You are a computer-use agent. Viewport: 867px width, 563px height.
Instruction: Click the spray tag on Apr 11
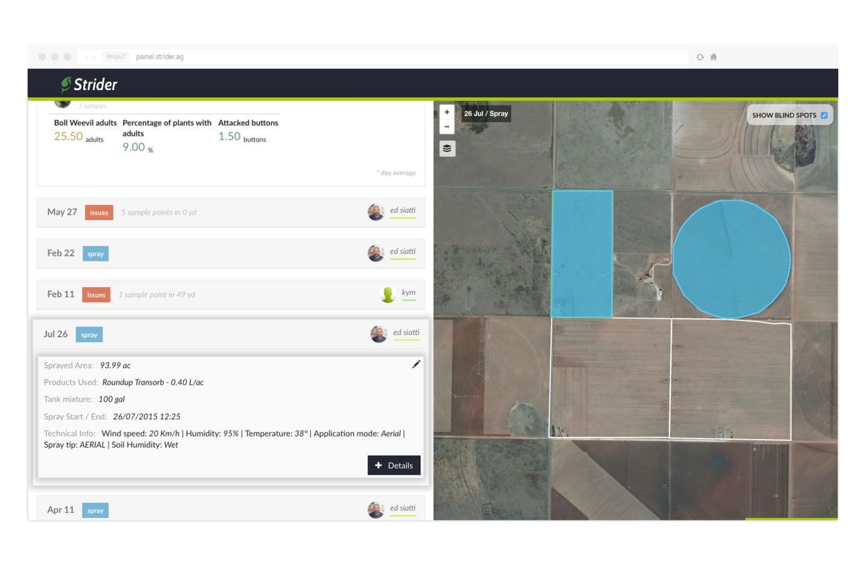(x=96, y=510)
